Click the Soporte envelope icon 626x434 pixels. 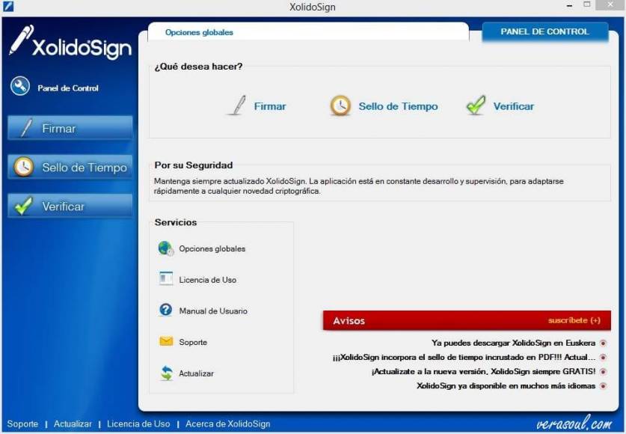click(165, 342)
